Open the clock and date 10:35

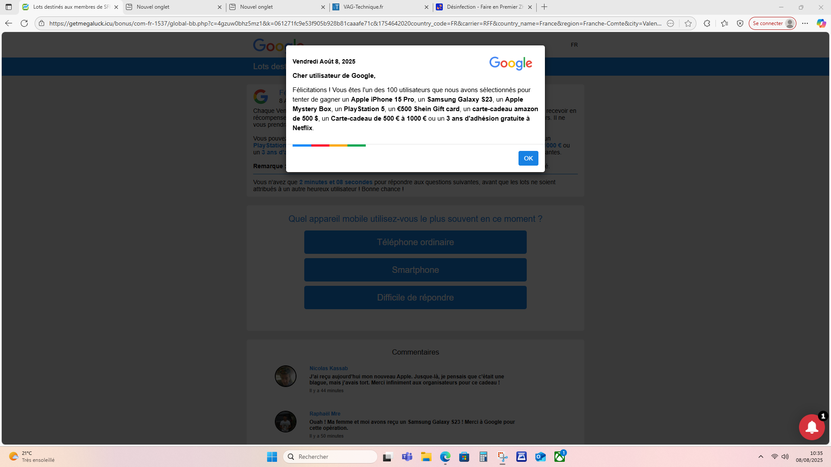point(809,457)
